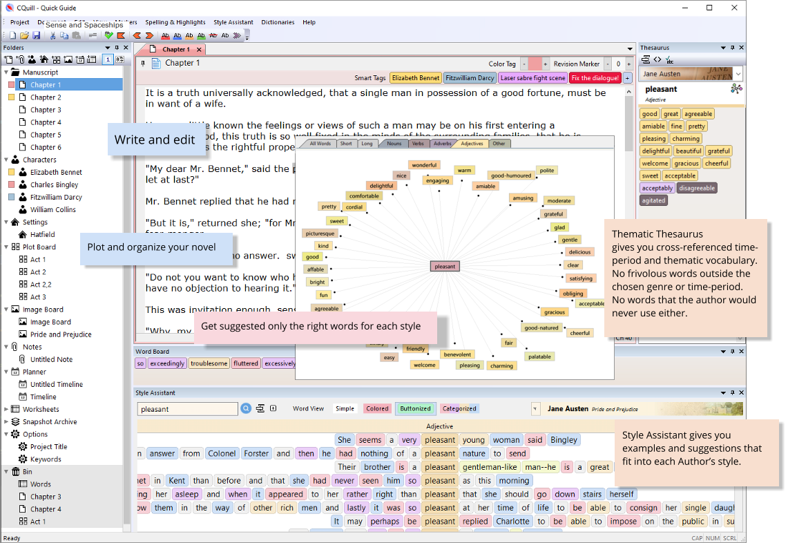Close the Chapter 1 tab
The height and width of the screenshot is (543, 788).
point(199,49)
